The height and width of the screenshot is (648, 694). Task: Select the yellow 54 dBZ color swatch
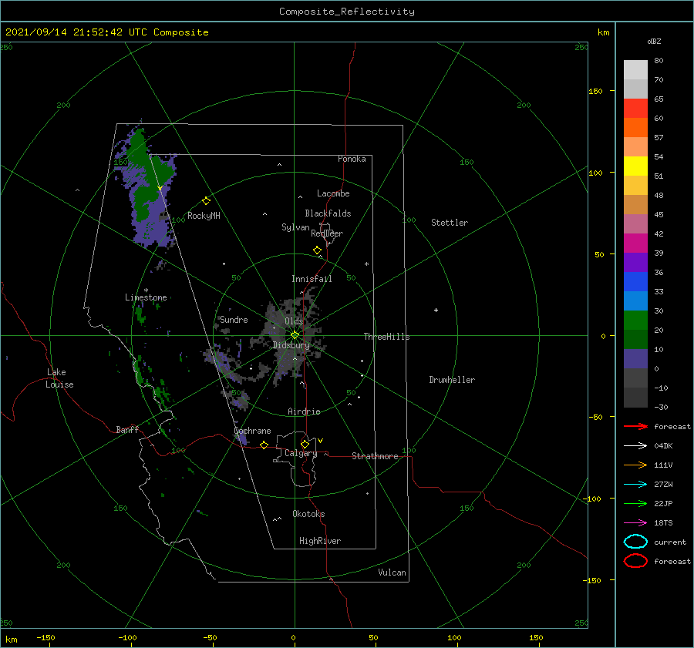pos(635,166)
